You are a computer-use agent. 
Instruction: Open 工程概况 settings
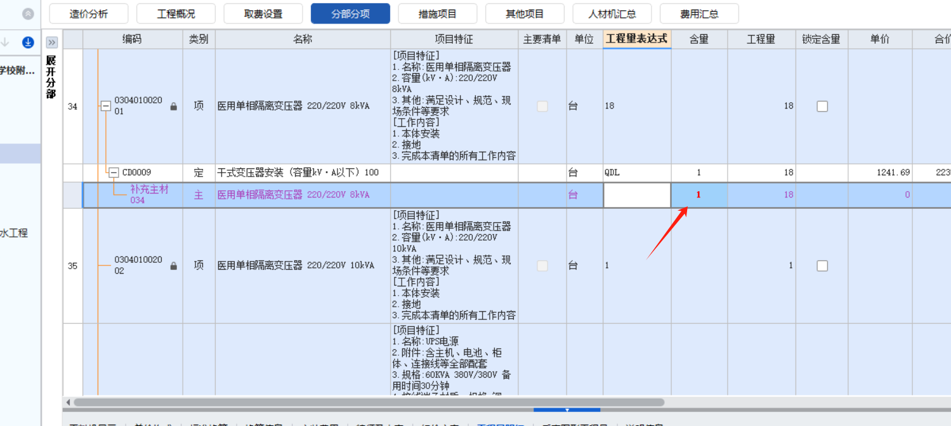click(176, 13)
